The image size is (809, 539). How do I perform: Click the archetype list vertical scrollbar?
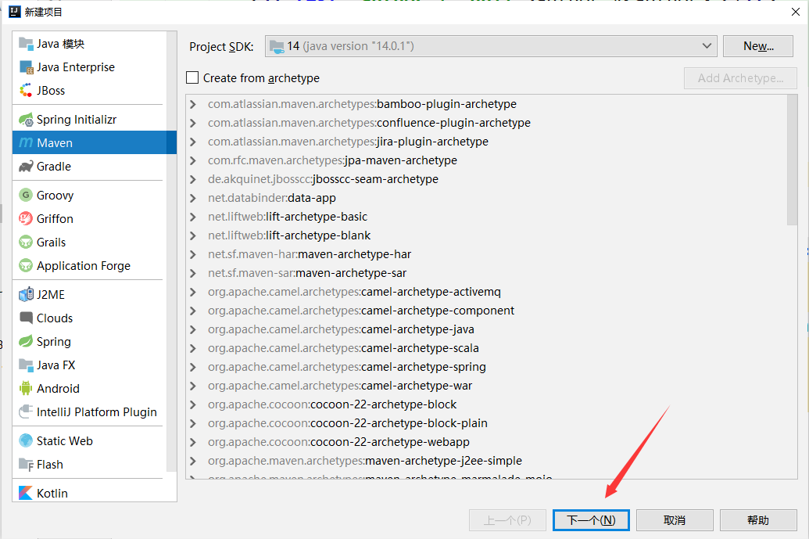[792, 160]
